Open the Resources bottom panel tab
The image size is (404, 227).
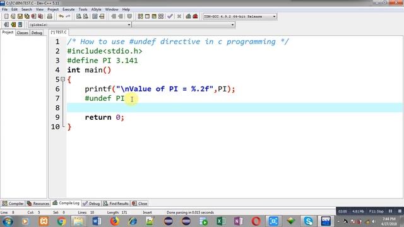[x=38, y=203]
